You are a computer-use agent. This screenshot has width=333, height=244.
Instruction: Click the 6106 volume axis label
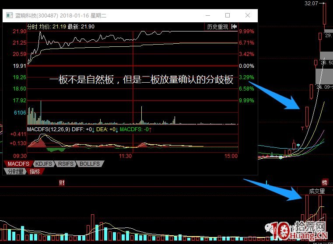[x=20, y=113]
